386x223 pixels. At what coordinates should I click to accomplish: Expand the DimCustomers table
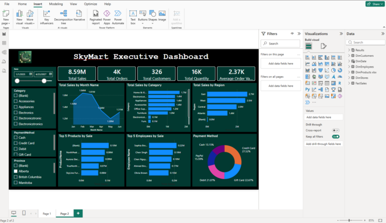(349, 56)
